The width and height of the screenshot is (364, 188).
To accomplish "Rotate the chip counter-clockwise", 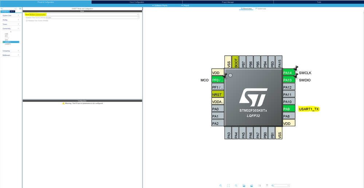I will click(251, 185).
